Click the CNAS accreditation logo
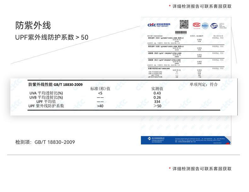 [214, 25]
